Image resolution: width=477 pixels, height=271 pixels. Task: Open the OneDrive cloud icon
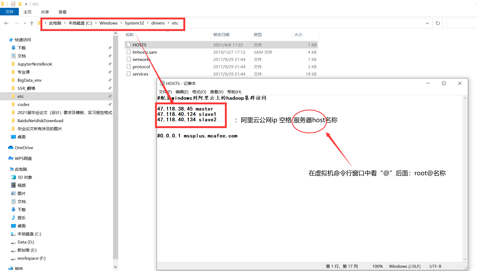point(11,147)
